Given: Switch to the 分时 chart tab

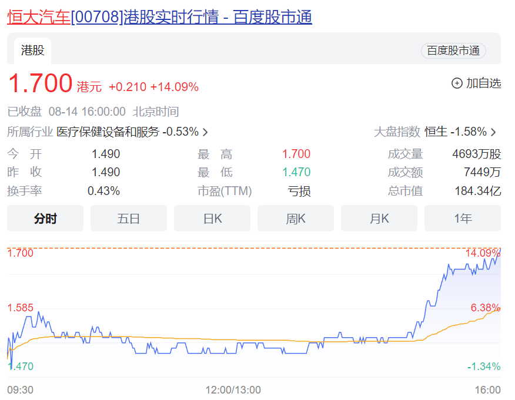Looking at the screenshot, I should click(x=45, y=219).
